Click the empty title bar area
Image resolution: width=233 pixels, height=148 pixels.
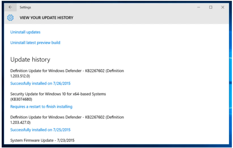coord(113,7)
